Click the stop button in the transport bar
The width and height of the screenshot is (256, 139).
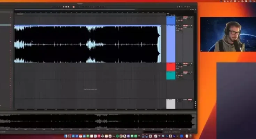(66, 7)
